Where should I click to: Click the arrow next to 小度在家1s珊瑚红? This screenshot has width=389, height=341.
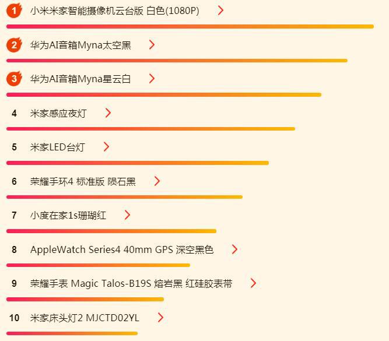pyautogui.click(x=127, y=215)
